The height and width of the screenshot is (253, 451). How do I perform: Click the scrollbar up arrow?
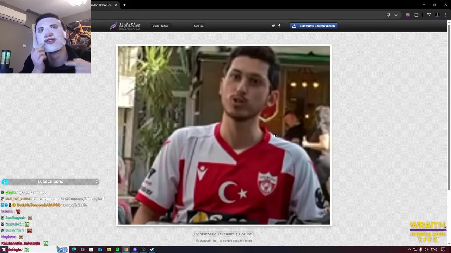point(449,22)
